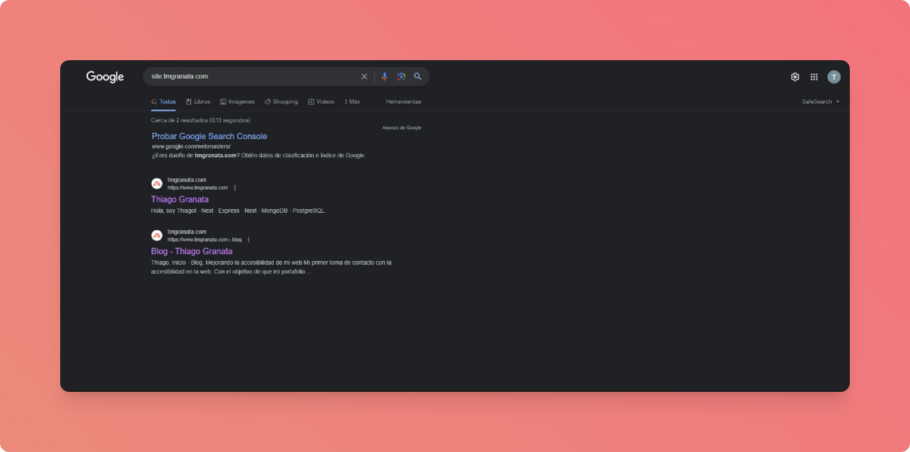
Task: Open the SafeSearch dropdown
Action: (821, 102)
